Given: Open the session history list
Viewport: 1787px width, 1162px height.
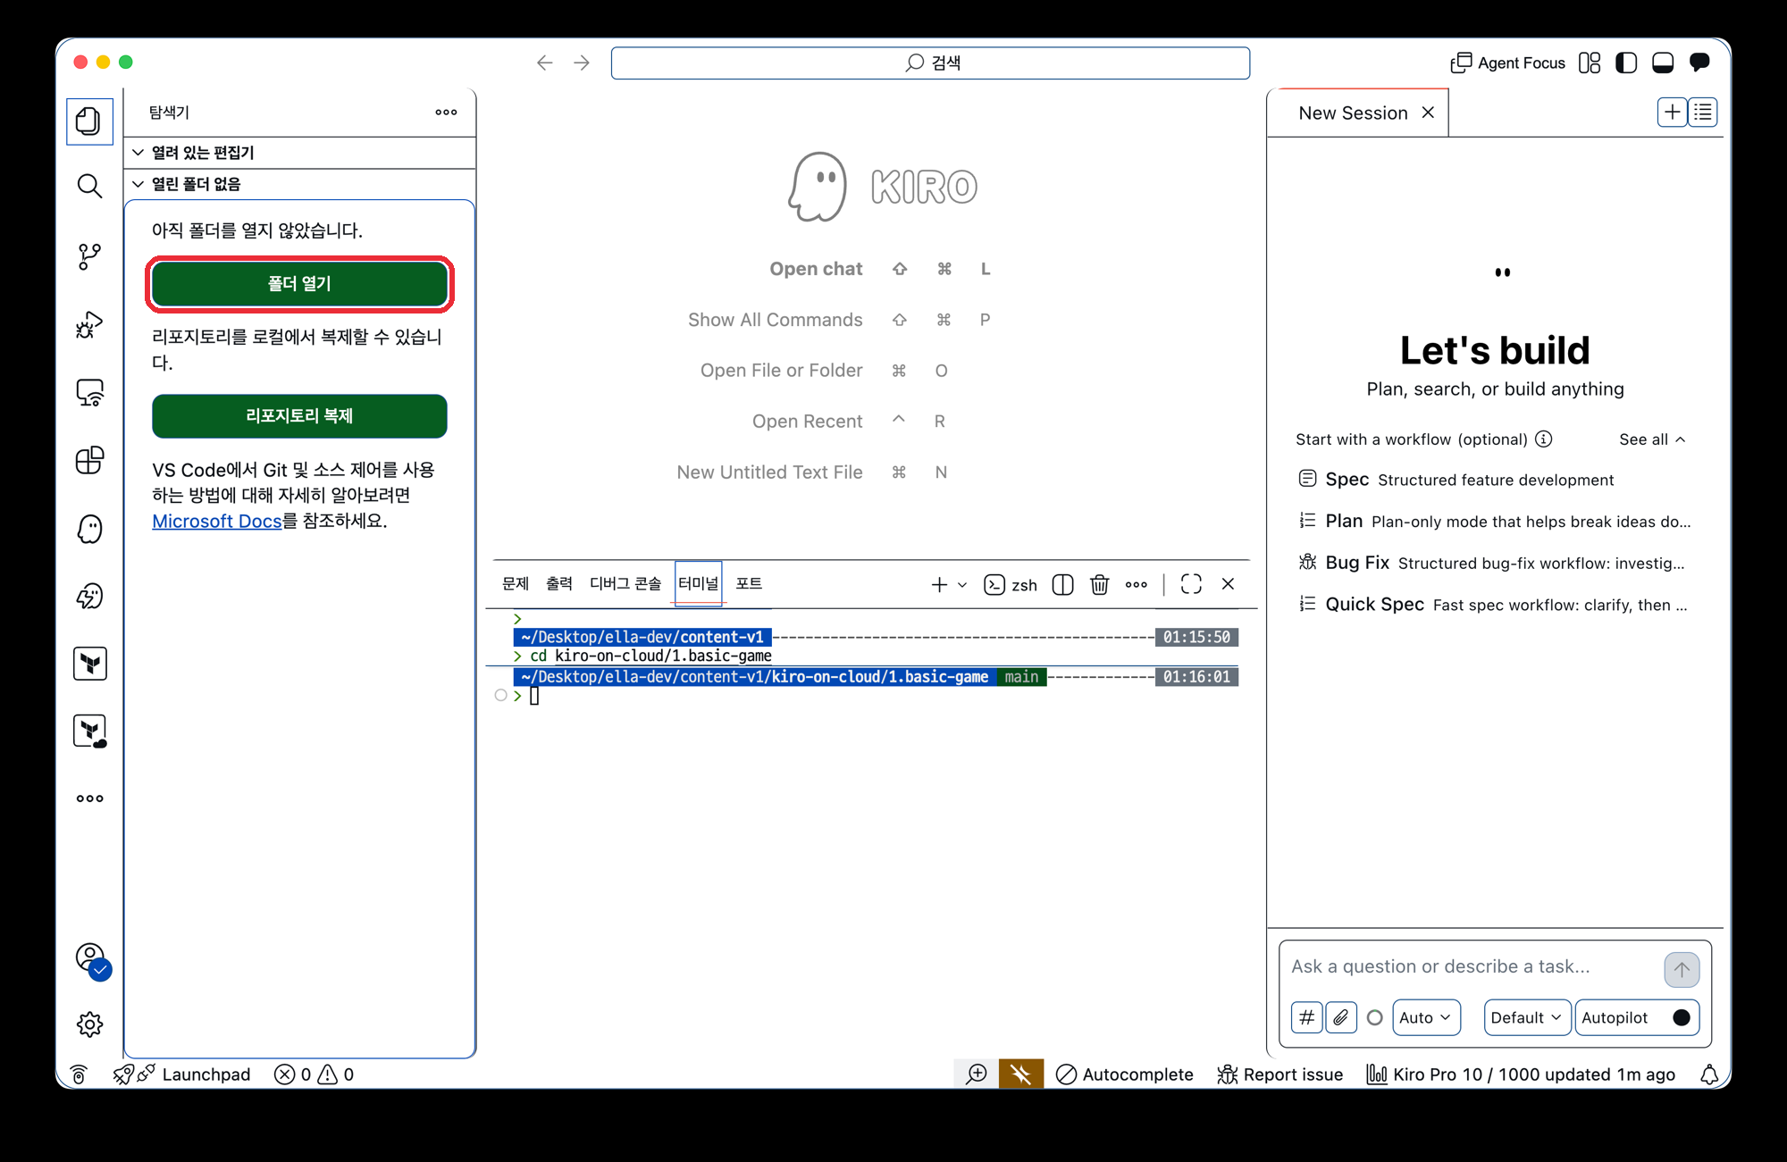Looking at the screenshot, I should pyautogui.click(x=1703, y=113).
